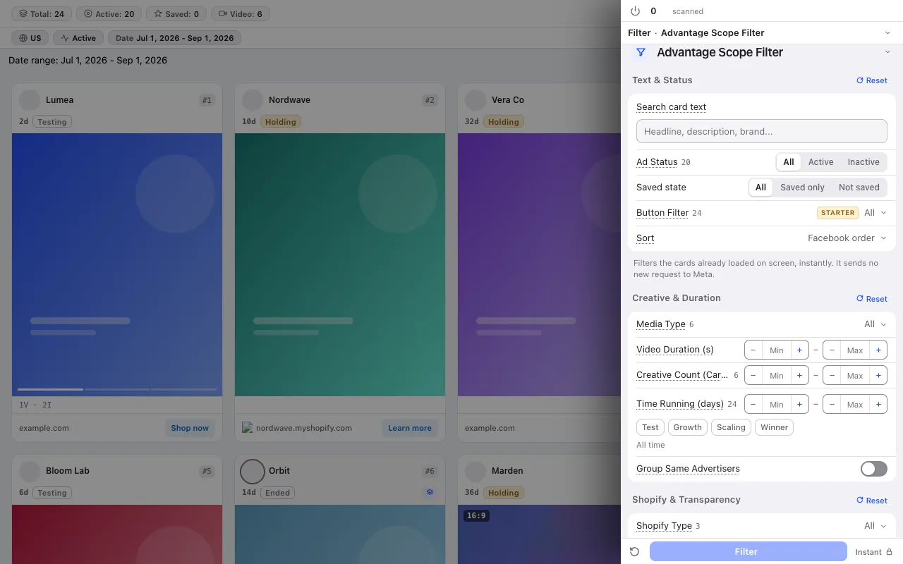Image resolution: width=903 pixels, height=564 pixels.
Task: Click the layers icon on the Orbit card
Action: click(430, 492)
